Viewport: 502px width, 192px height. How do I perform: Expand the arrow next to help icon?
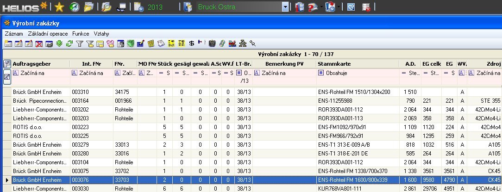[321, 7]
